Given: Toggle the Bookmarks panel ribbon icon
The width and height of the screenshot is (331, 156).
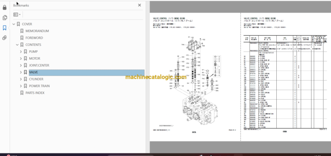Looking at the screenshot, I should click(x=5, y=28).
